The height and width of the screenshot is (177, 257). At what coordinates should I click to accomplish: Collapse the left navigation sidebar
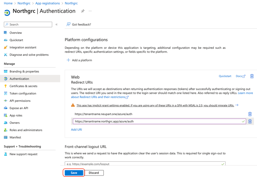tap(56, 25)
